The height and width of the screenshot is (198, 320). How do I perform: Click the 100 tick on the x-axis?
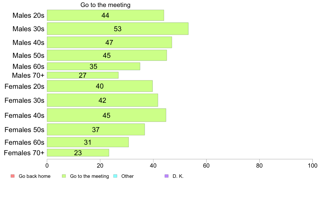coord(312,165)
